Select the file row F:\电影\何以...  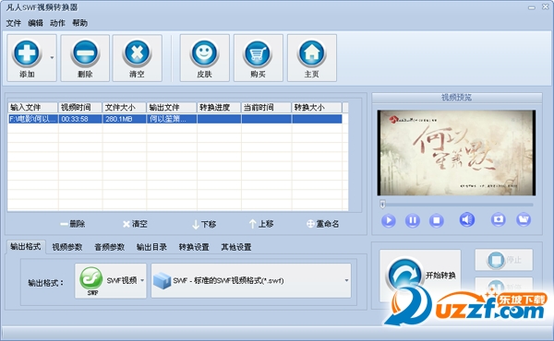(x=175, y=119)
